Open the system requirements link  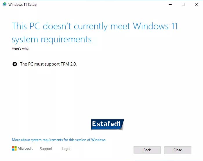tap(59, 140)
